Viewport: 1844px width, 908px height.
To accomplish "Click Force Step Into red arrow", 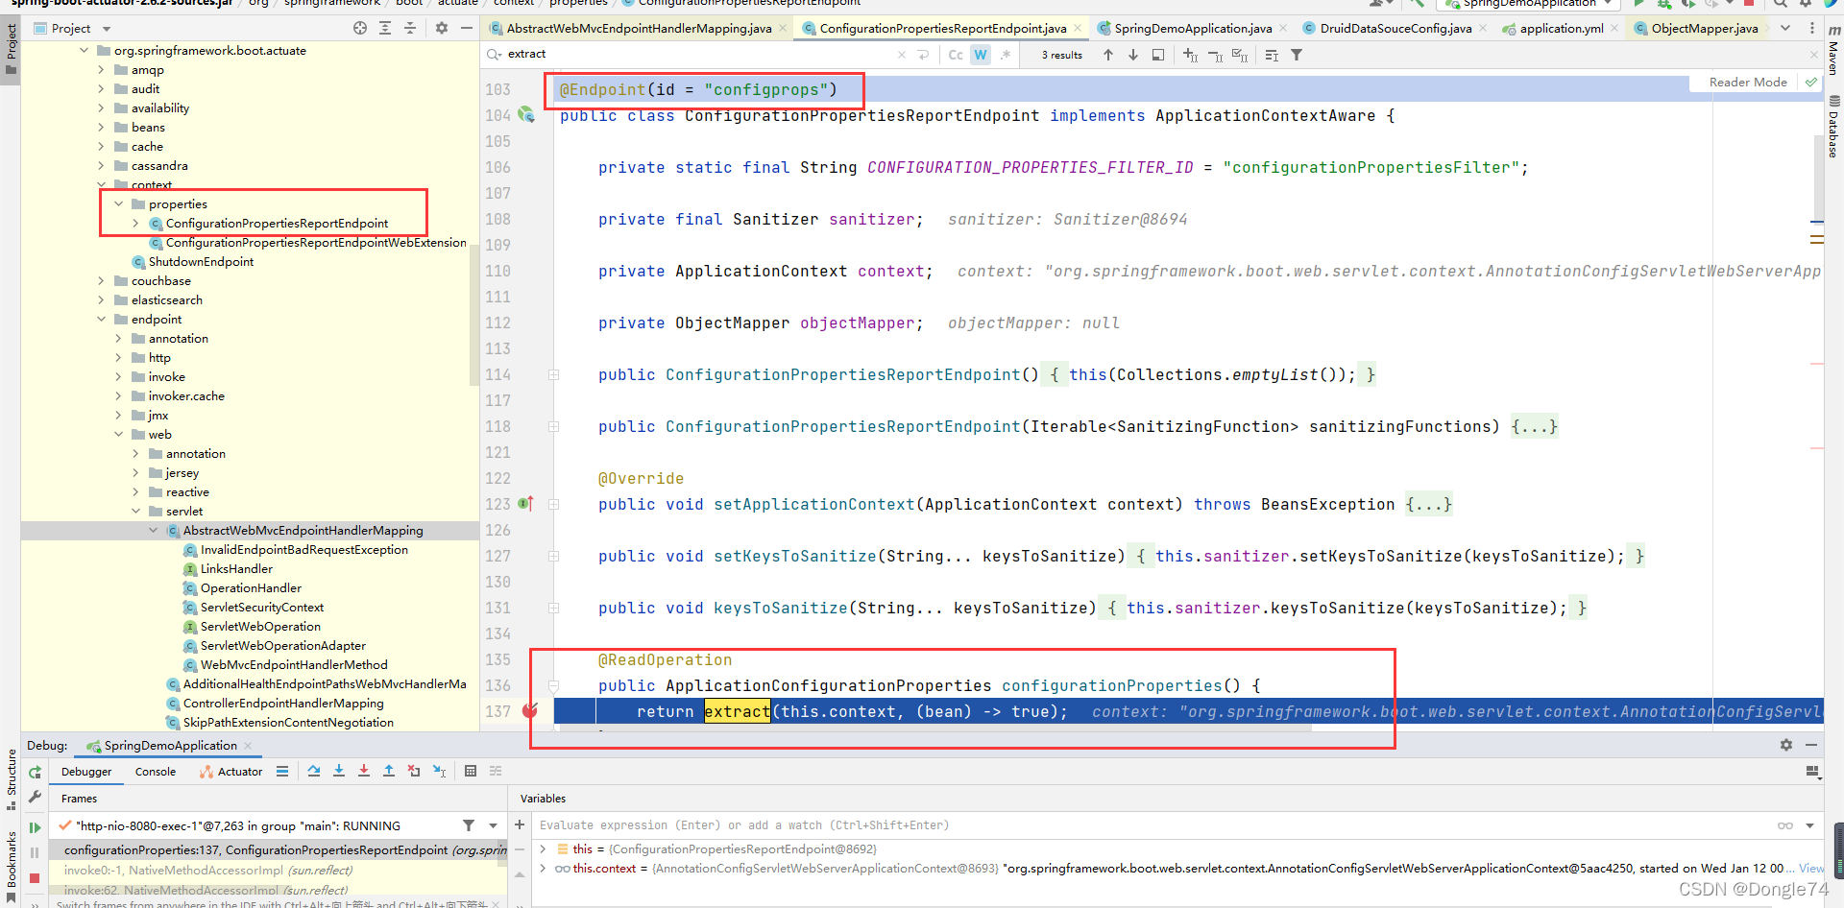I will (x=364, y=771).
